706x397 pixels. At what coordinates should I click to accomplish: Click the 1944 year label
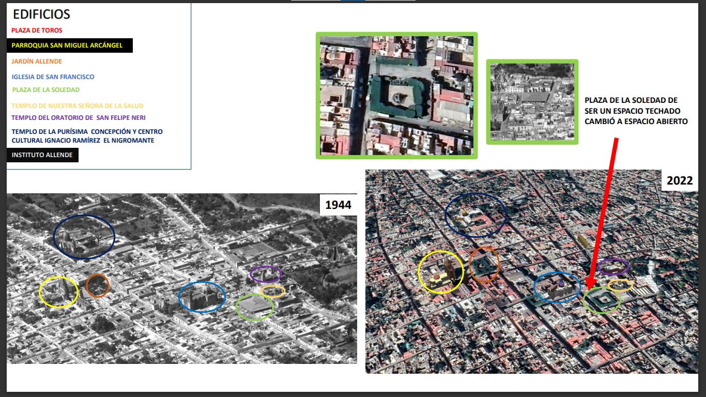338,205
